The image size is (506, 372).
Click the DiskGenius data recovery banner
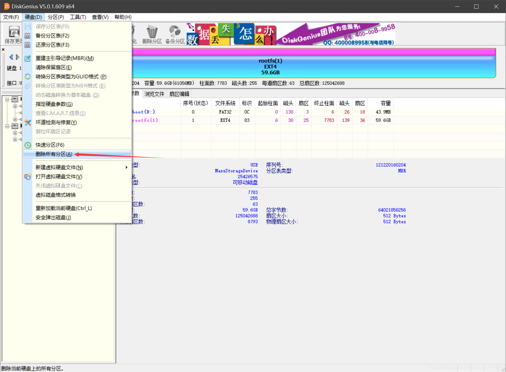pos(291,34)
